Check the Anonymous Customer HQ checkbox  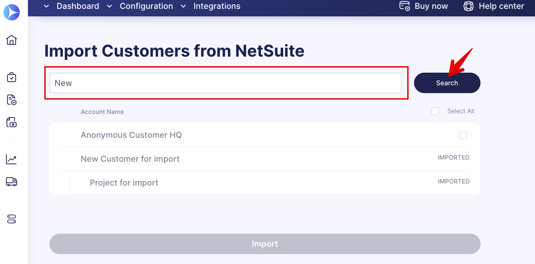(x=463, y=135)
